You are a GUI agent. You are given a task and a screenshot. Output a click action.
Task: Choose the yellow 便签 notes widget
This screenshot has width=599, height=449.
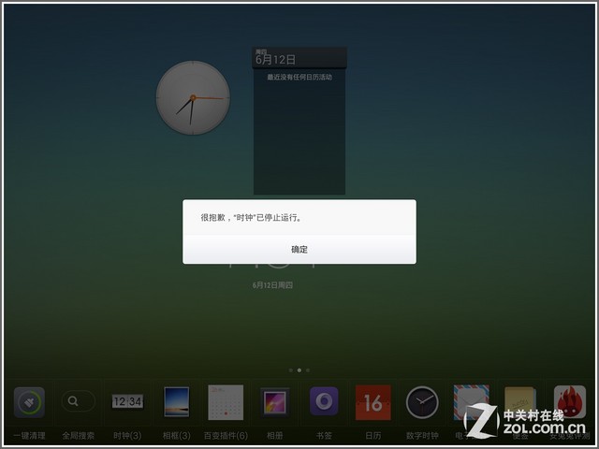pyautogui.click(x=519, y=402)
